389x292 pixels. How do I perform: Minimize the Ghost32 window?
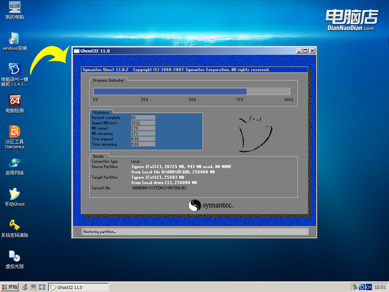pos(299,51)
